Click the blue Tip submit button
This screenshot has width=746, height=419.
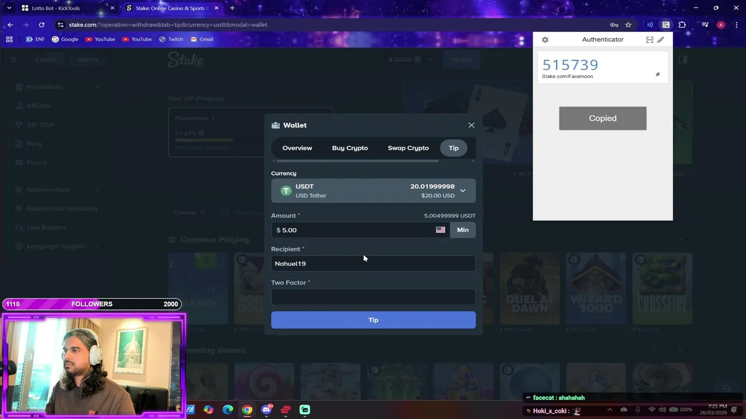[373, 320]
